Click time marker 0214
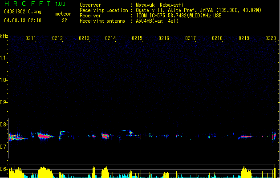280x178 pixels. coord(110,38)
